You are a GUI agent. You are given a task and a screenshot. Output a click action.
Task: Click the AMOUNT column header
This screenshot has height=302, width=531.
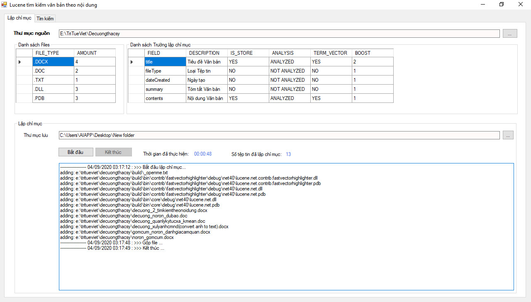coord(95,53)
